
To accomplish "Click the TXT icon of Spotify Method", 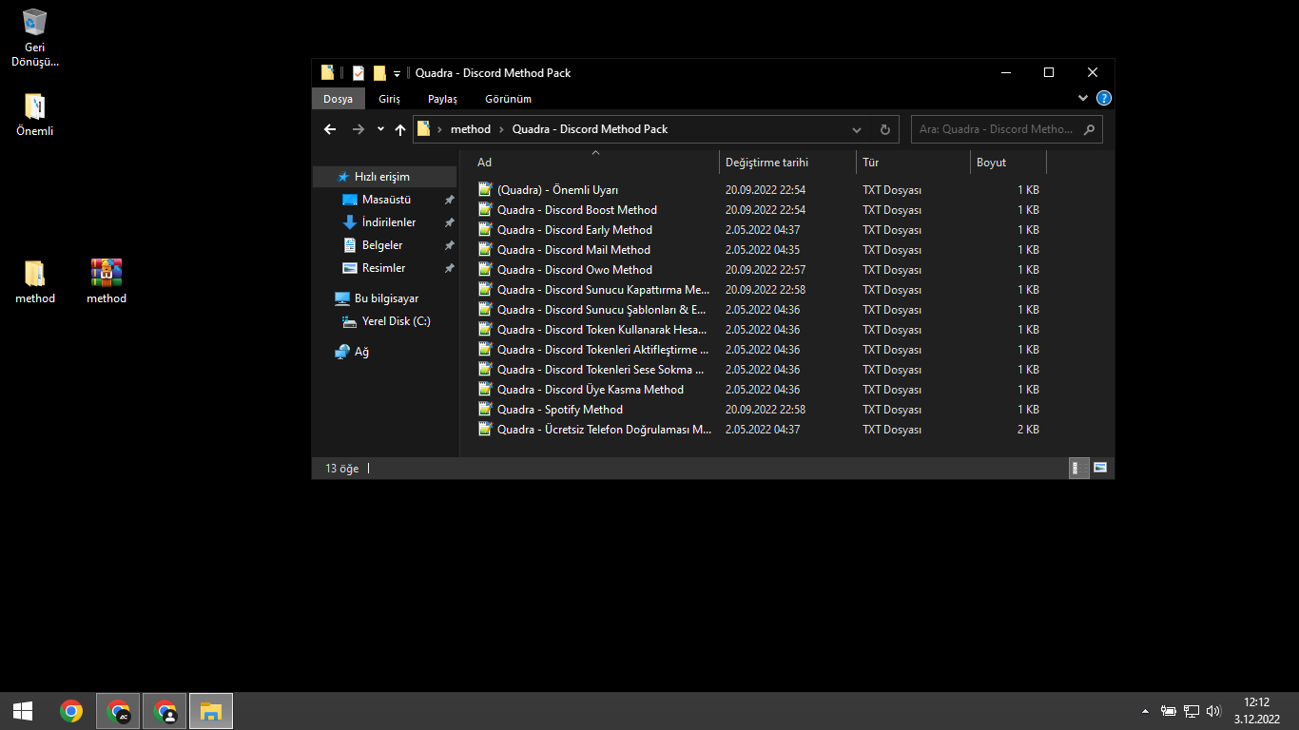I will pos(485,410).
